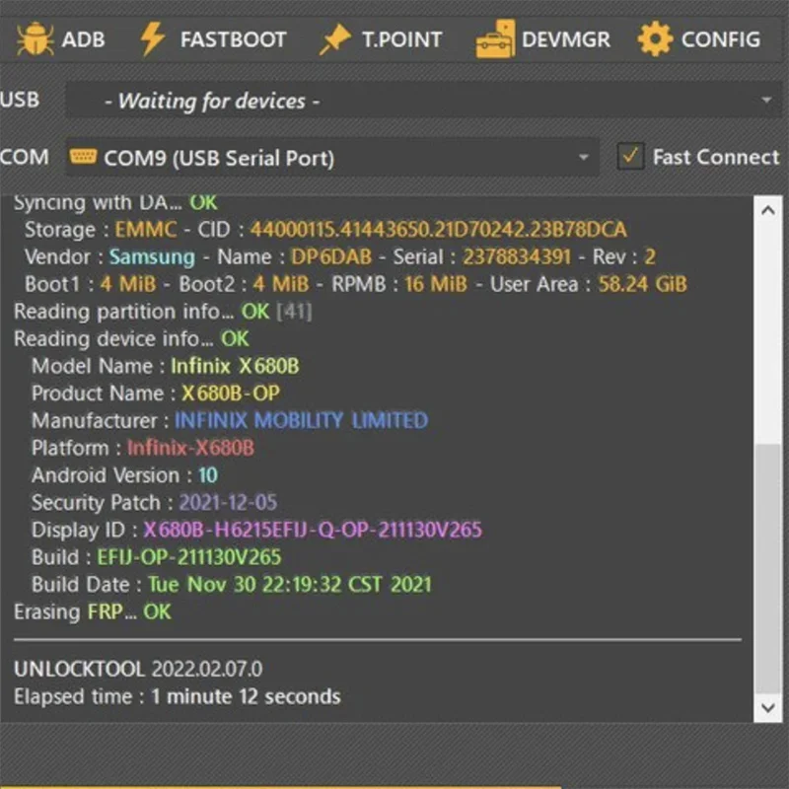Click the Serial value 2378834391
Image resolution: width=789 pixels, height=789 pixels.
[517, 256]
